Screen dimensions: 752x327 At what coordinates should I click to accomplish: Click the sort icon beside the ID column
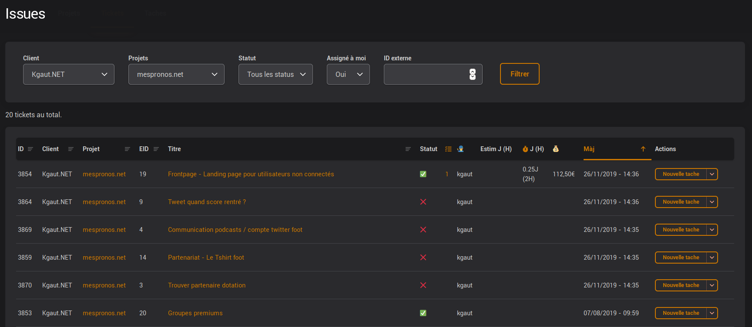click(x=30, y=149)
